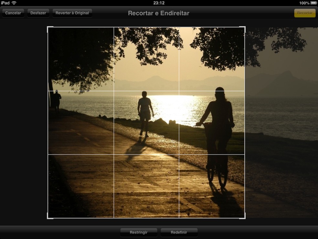The image size is (318, 239).
Task: Apply the crop with the yellow Recortar button
Action: pos(304,13)
